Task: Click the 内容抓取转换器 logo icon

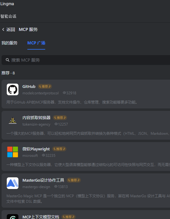Action: pyautogui.click(x=13, y=121)
